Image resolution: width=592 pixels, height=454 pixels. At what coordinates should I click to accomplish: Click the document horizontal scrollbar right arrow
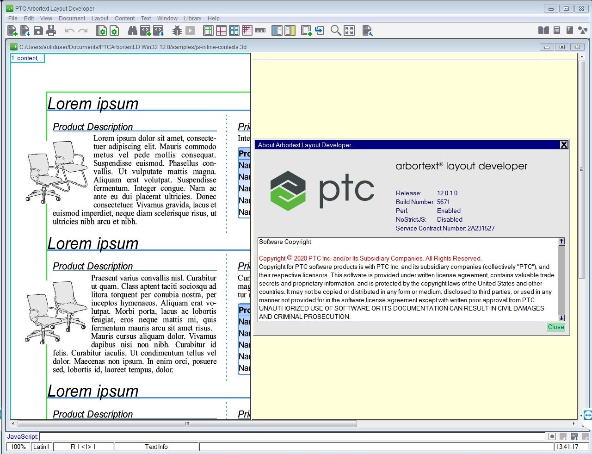[x=574, y=423]
